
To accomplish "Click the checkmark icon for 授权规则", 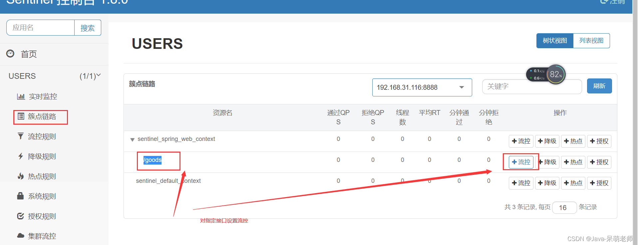I will click(21, 216).
